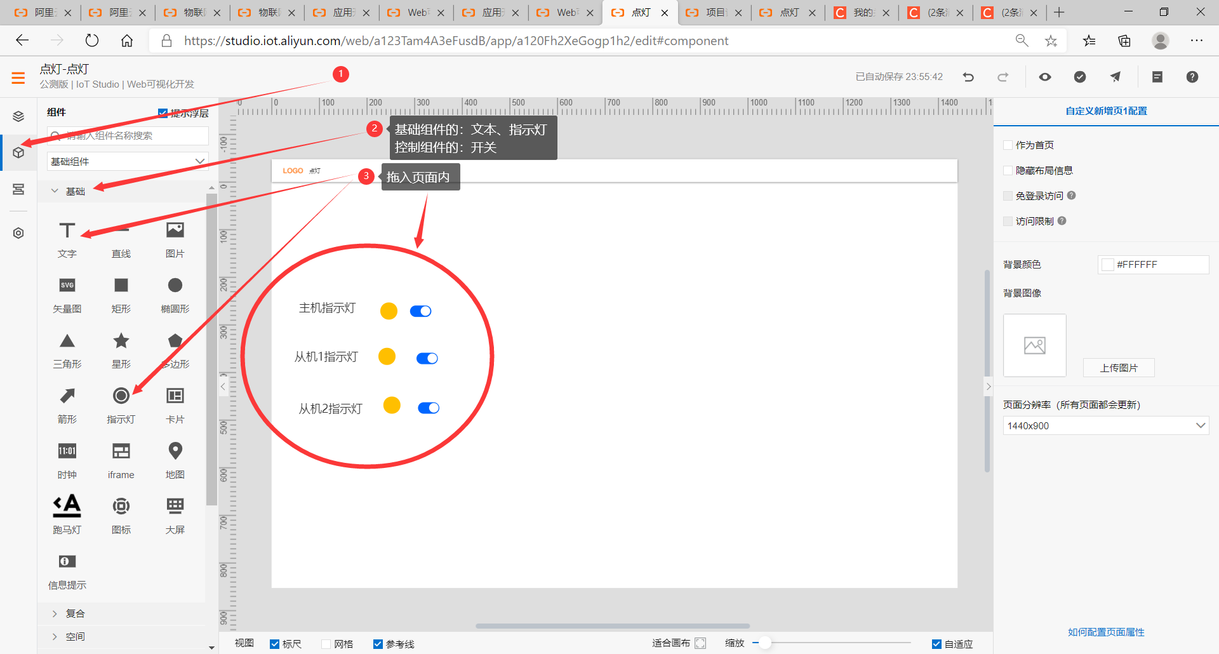Toggle the switch beside 从机2指示灯
The image size is (1219, 654).
(429, 408)
